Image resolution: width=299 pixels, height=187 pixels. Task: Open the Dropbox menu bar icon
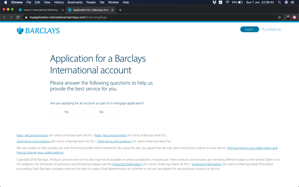click(215, 2)
